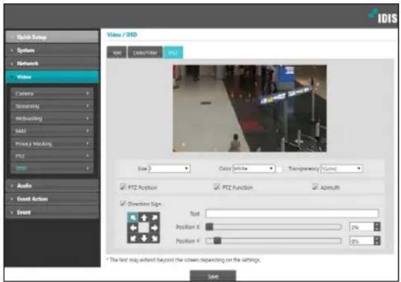Expand the Event Action section
401x282 pixels.
pyautogui.click(x=52, y=199)
